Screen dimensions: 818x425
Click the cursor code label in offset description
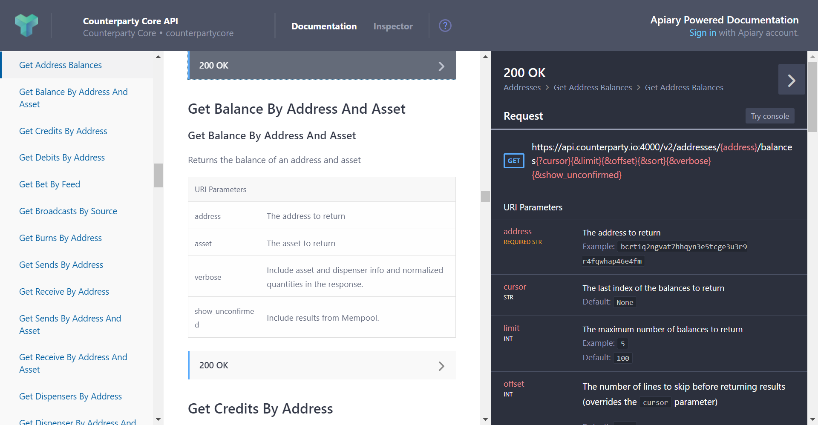point(655,402)
